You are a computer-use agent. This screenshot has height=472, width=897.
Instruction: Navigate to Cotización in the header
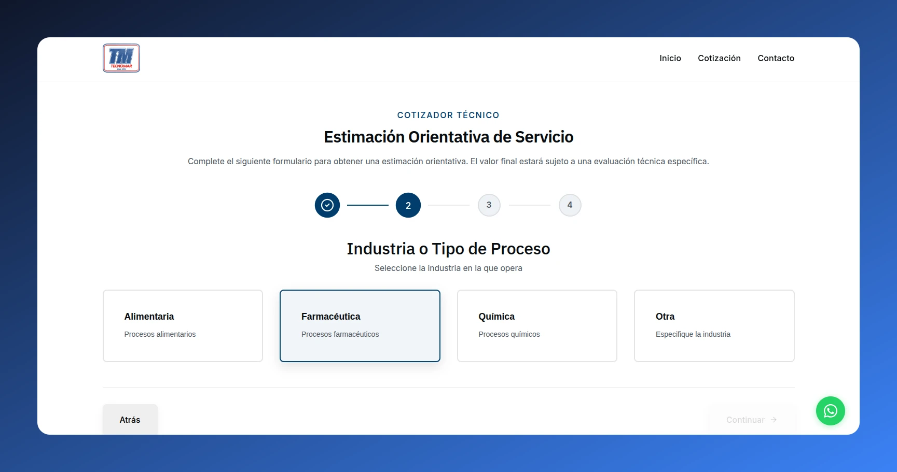coord(719,58)
